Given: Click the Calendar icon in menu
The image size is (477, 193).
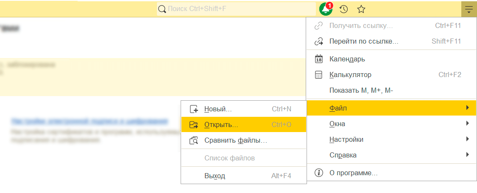Looking at the screenshot, I should tap(318, 59).
